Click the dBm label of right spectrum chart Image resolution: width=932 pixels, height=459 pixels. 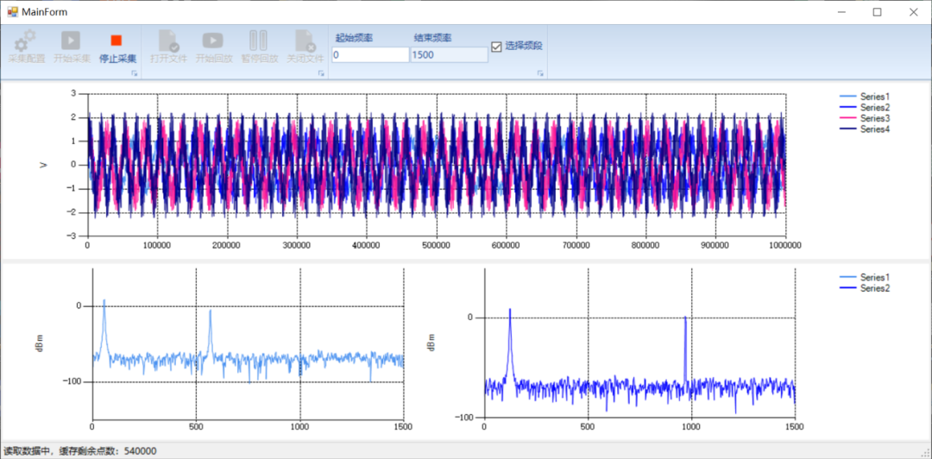pos(432,343)
